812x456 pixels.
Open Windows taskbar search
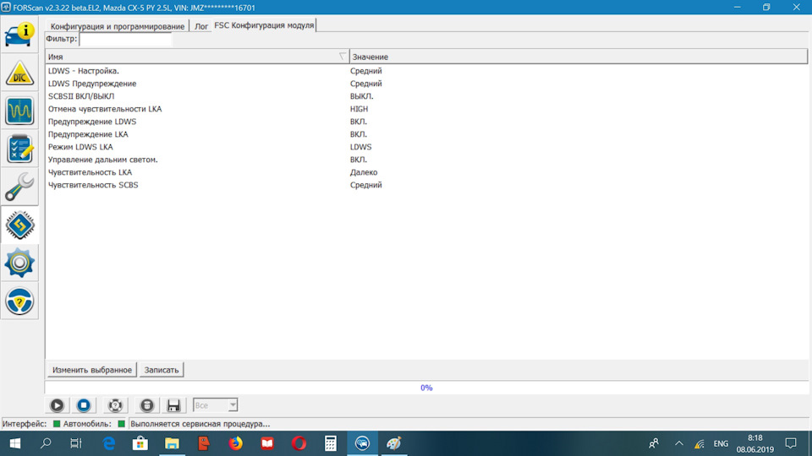coord(46,443)
